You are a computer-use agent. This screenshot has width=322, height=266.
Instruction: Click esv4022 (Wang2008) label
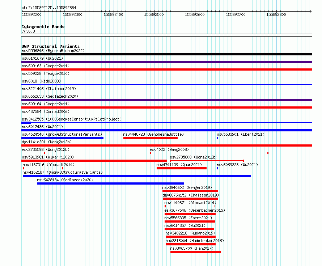click(x=169, y=149)
